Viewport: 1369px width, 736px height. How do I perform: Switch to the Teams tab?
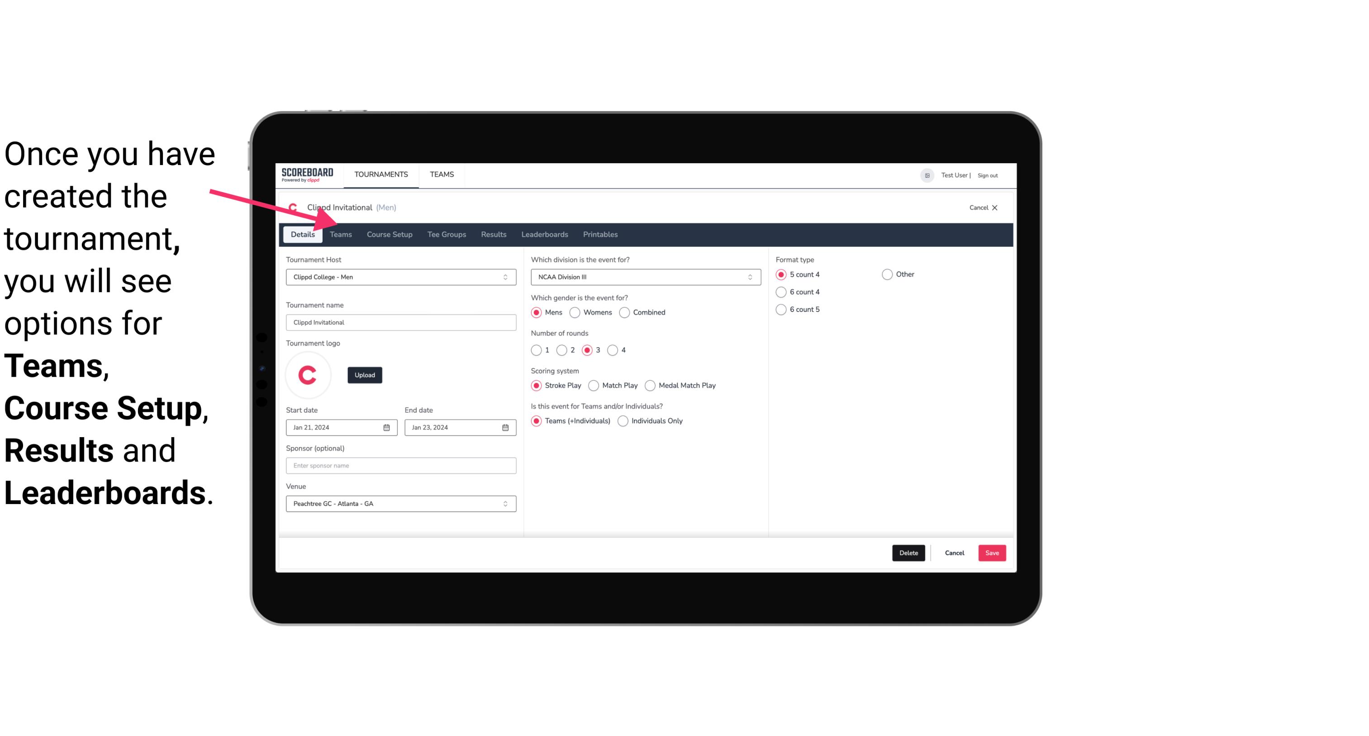click(x=340, y=234)
